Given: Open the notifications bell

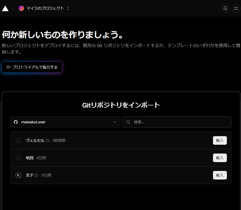Looking at the screenshot, I should (225, 8).
